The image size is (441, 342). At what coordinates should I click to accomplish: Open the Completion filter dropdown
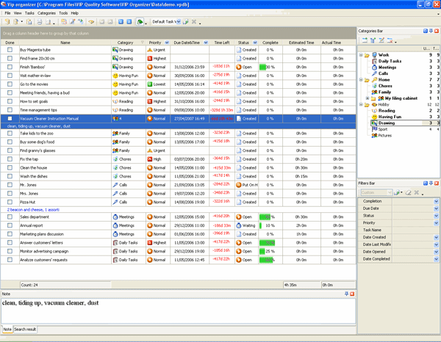436,200
